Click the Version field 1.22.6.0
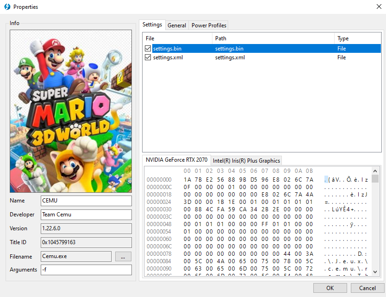 pos(86,228)
